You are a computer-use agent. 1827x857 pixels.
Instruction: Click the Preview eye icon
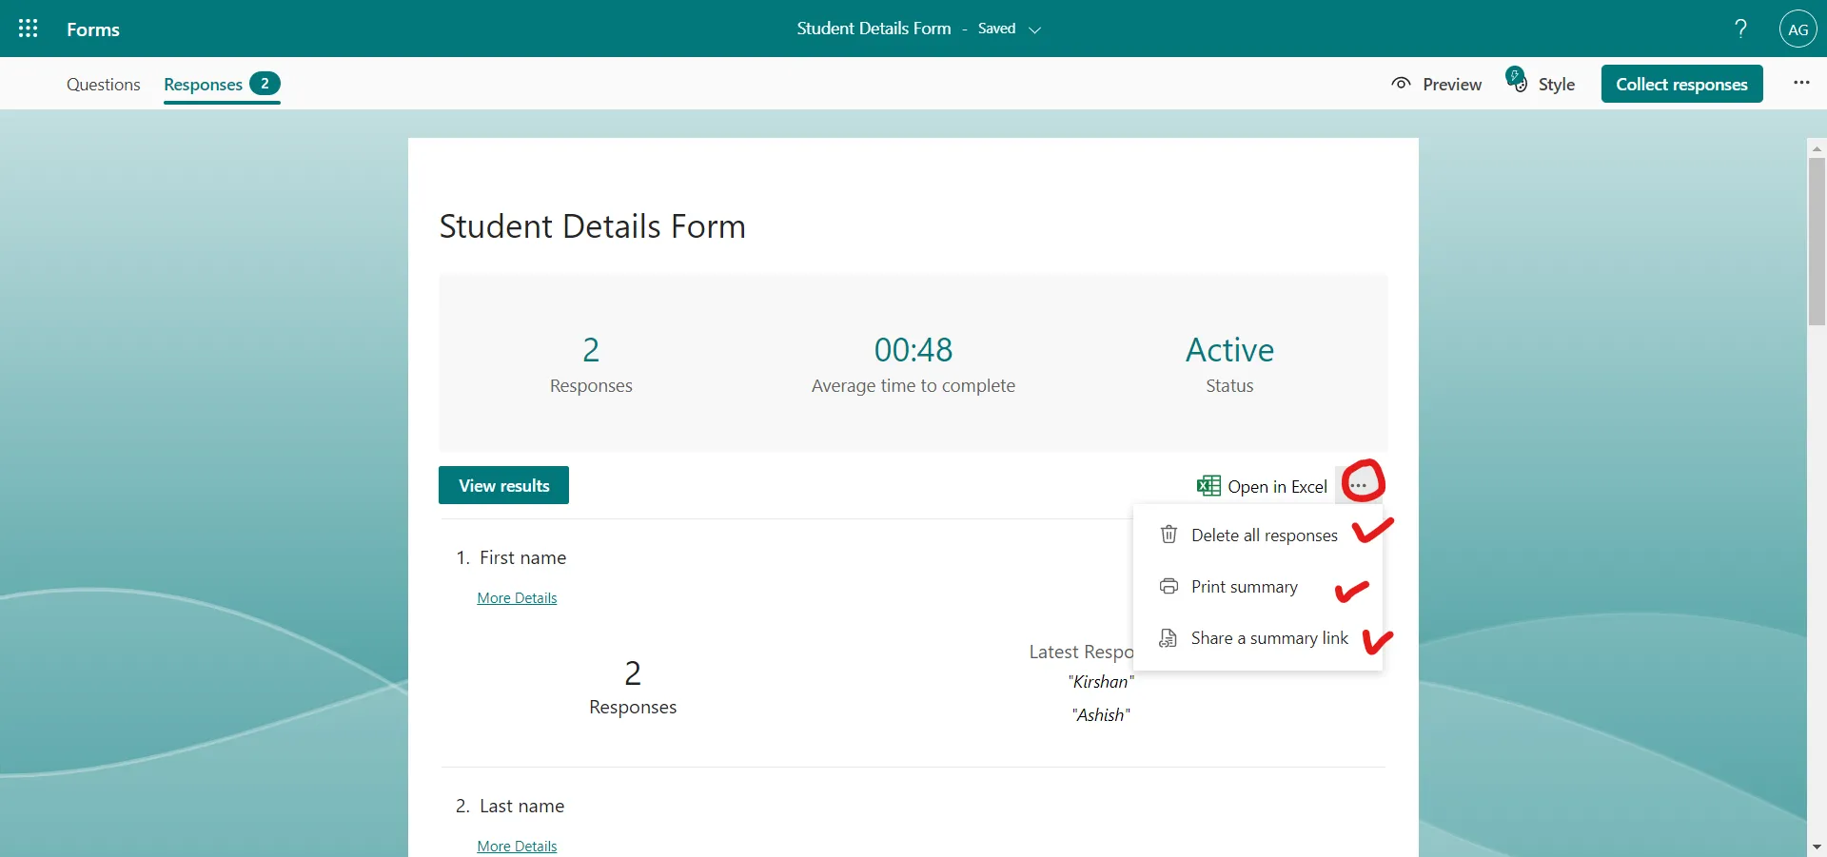point(1401,84)
